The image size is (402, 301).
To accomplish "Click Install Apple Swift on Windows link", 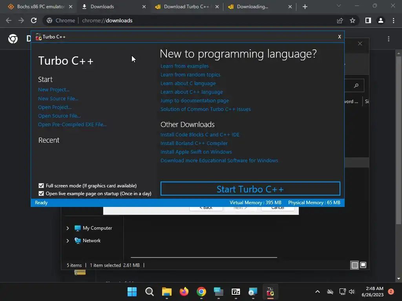I will click(x=196, y=152).
